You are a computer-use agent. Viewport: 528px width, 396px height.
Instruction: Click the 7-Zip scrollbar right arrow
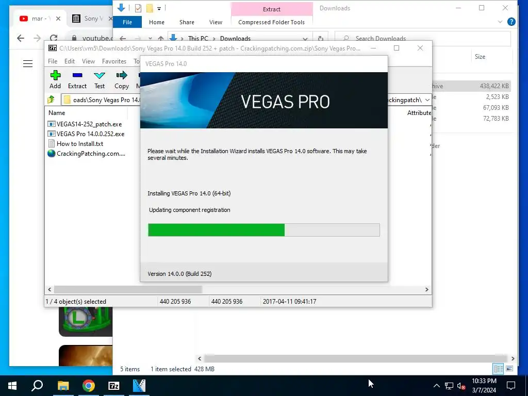click(427, 290)
